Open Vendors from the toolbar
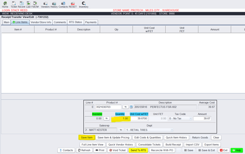Screen dimensions: 245x154 [x=45, y=4]
